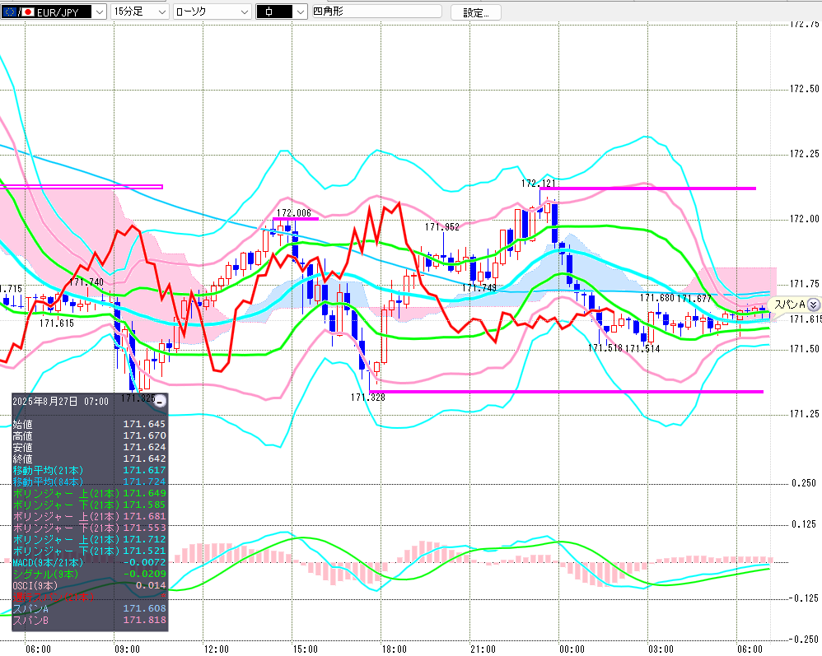This screenshot has width=822, height=656.
Task: Click the 171.25 price axis label
Action: pyautogui.click(x=805, y=414)
